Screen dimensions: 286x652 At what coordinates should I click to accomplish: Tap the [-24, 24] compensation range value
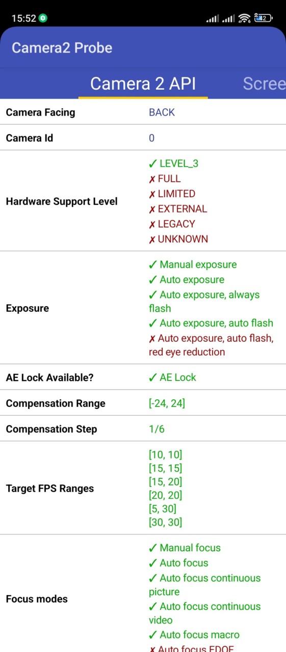[x=167, y=403]
